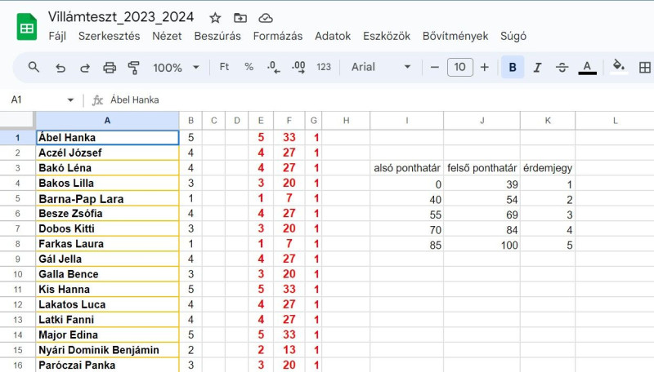Image resolution: width=654 pixels, height=372 pixels.
Task: Open the Súgó menu
Action: click(513, 36)
